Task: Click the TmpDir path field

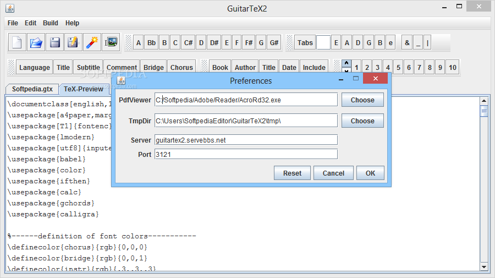Action: 246,121
